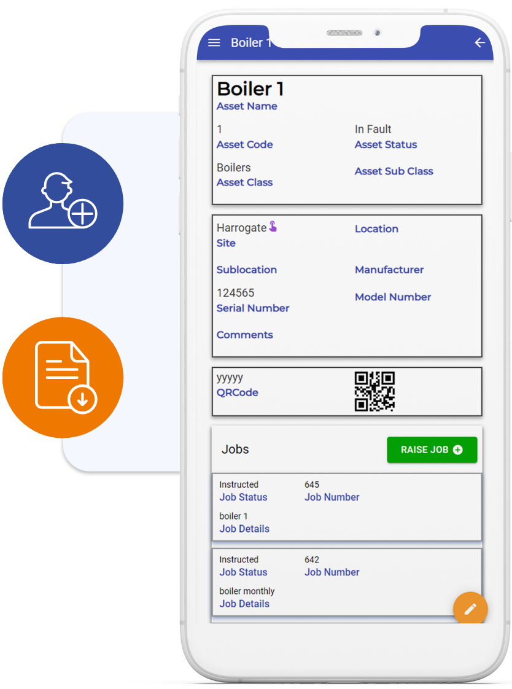Click the 'Location' label
The image size is (512, 689).
coord(376,229)
